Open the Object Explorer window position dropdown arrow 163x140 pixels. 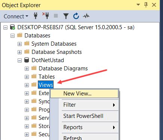coord(138,5)
